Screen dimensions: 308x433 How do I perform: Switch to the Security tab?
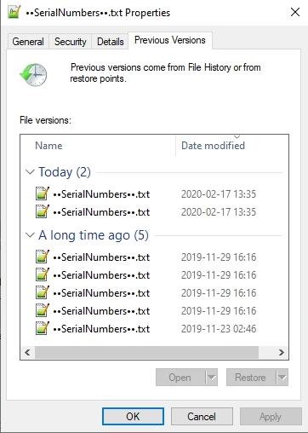pyautogui.click(x=71, y=42)
